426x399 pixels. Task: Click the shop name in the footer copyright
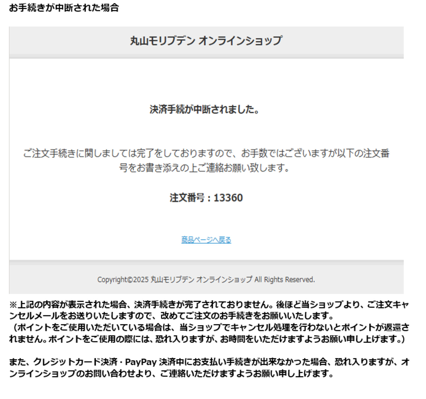201,280
